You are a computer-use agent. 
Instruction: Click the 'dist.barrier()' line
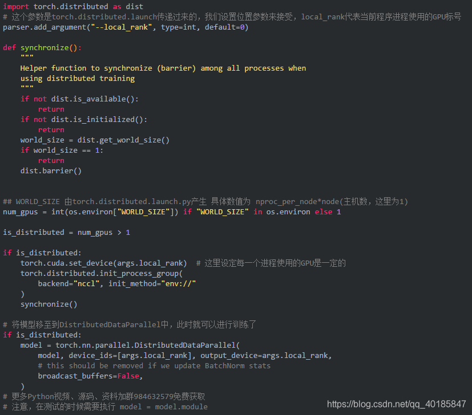point(51,171)
